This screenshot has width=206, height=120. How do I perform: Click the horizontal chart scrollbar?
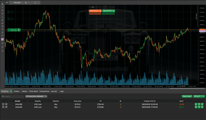[x=187, y=88]
